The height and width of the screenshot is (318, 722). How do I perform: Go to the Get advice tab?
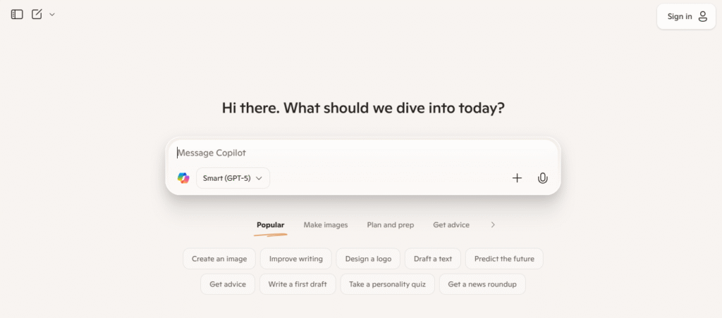click(x=451, y=225)
